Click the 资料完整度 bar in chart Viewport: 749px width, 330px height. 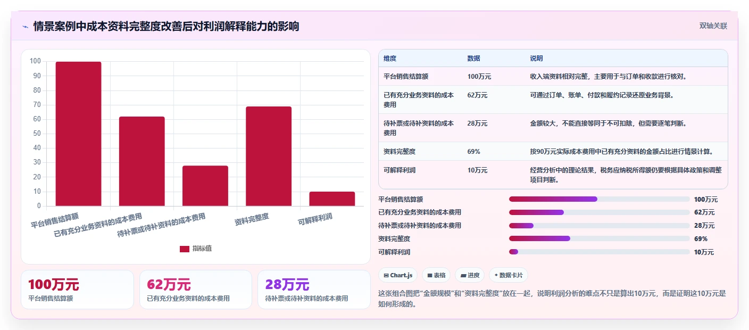(x=269, y=156)
